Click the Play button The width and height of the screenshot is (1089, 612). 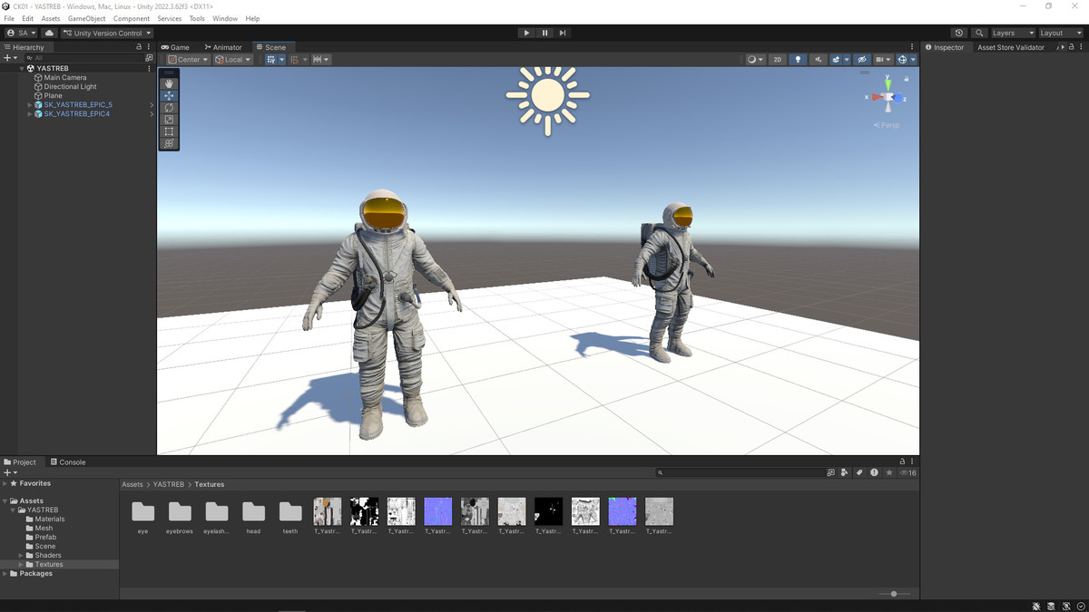tap(526, 33)
